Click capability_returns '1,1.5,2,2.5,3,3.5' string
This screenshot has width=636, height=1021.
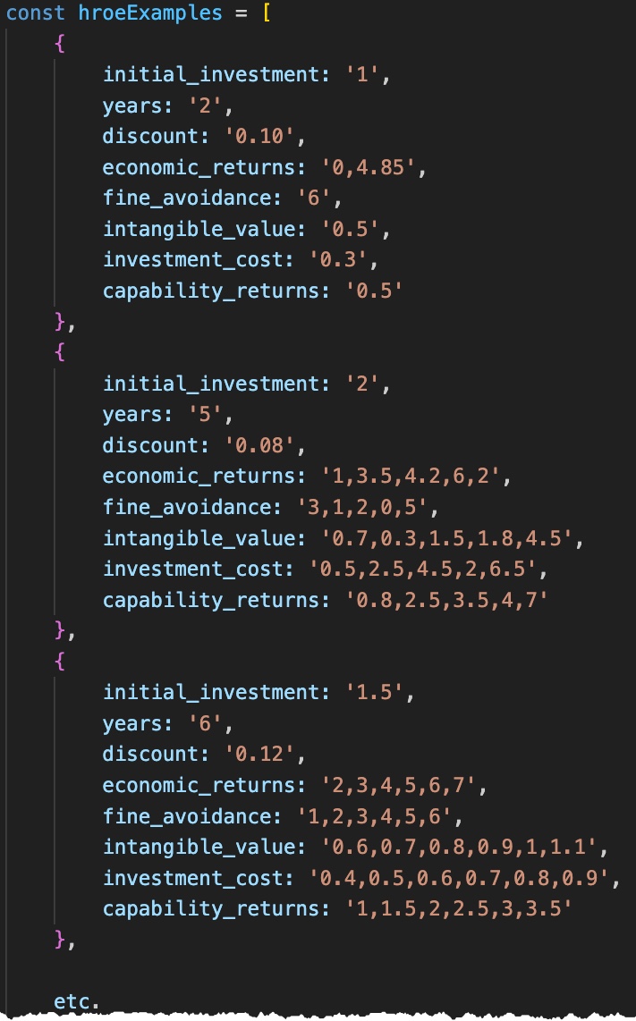[x=459, y=908]
